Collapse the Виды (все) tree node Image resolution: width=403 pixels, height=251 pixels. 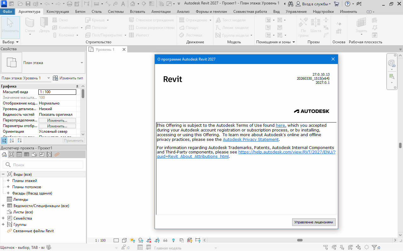(3, 174)
